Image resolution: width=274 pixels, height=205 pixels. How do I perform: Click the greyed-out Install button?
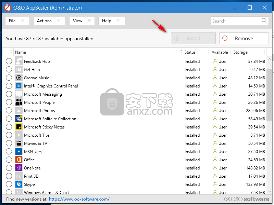pyautogui.click(x=193, y=38)
